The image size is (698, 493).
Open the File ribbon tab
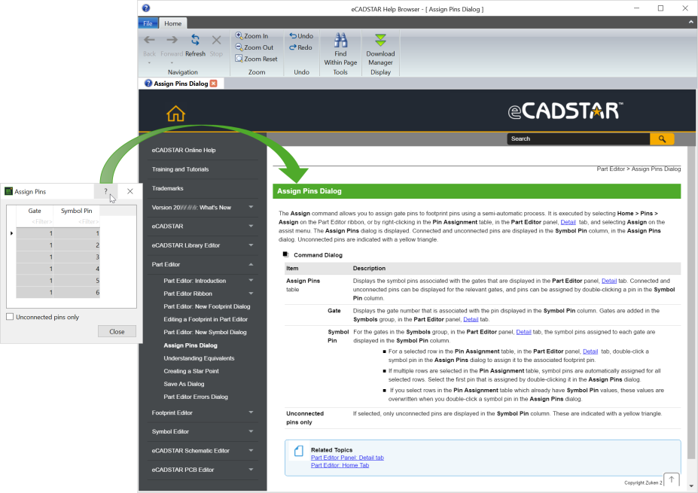pyautogui.click(x=148, y=23)
